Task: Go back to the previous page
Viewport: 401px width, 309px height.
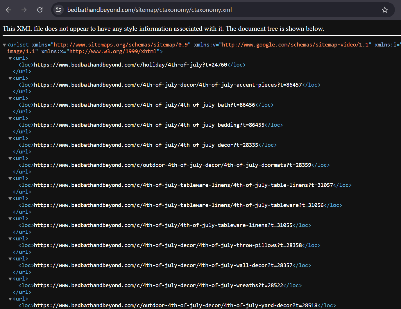Action: pos(8,10)
